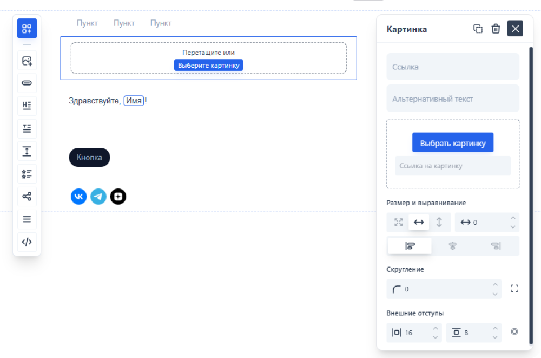Click the dark Кнопка button on canvas
Image resolution: width=541 pixels, height=358 pixels.
click(89, 158)
